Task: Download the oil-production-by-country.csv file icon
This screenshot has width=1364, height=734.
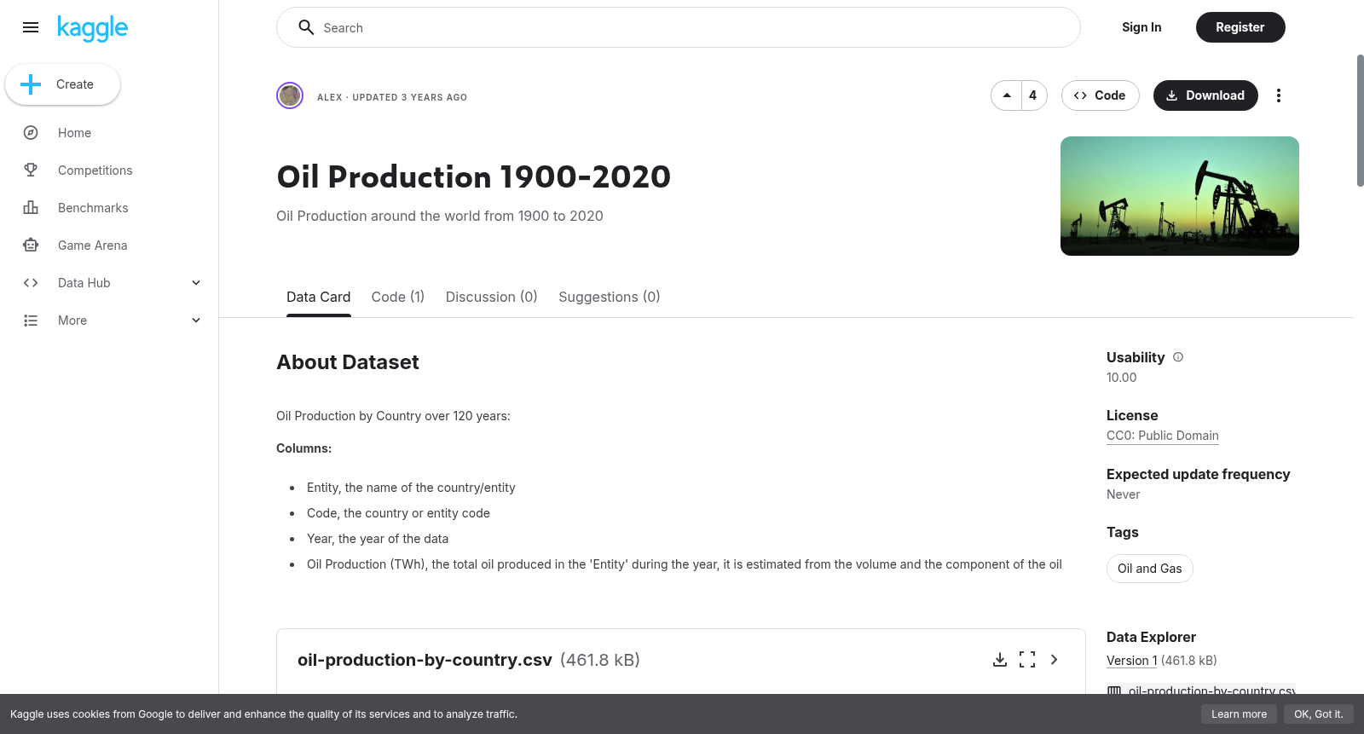Action: [x=1000, y=660]
